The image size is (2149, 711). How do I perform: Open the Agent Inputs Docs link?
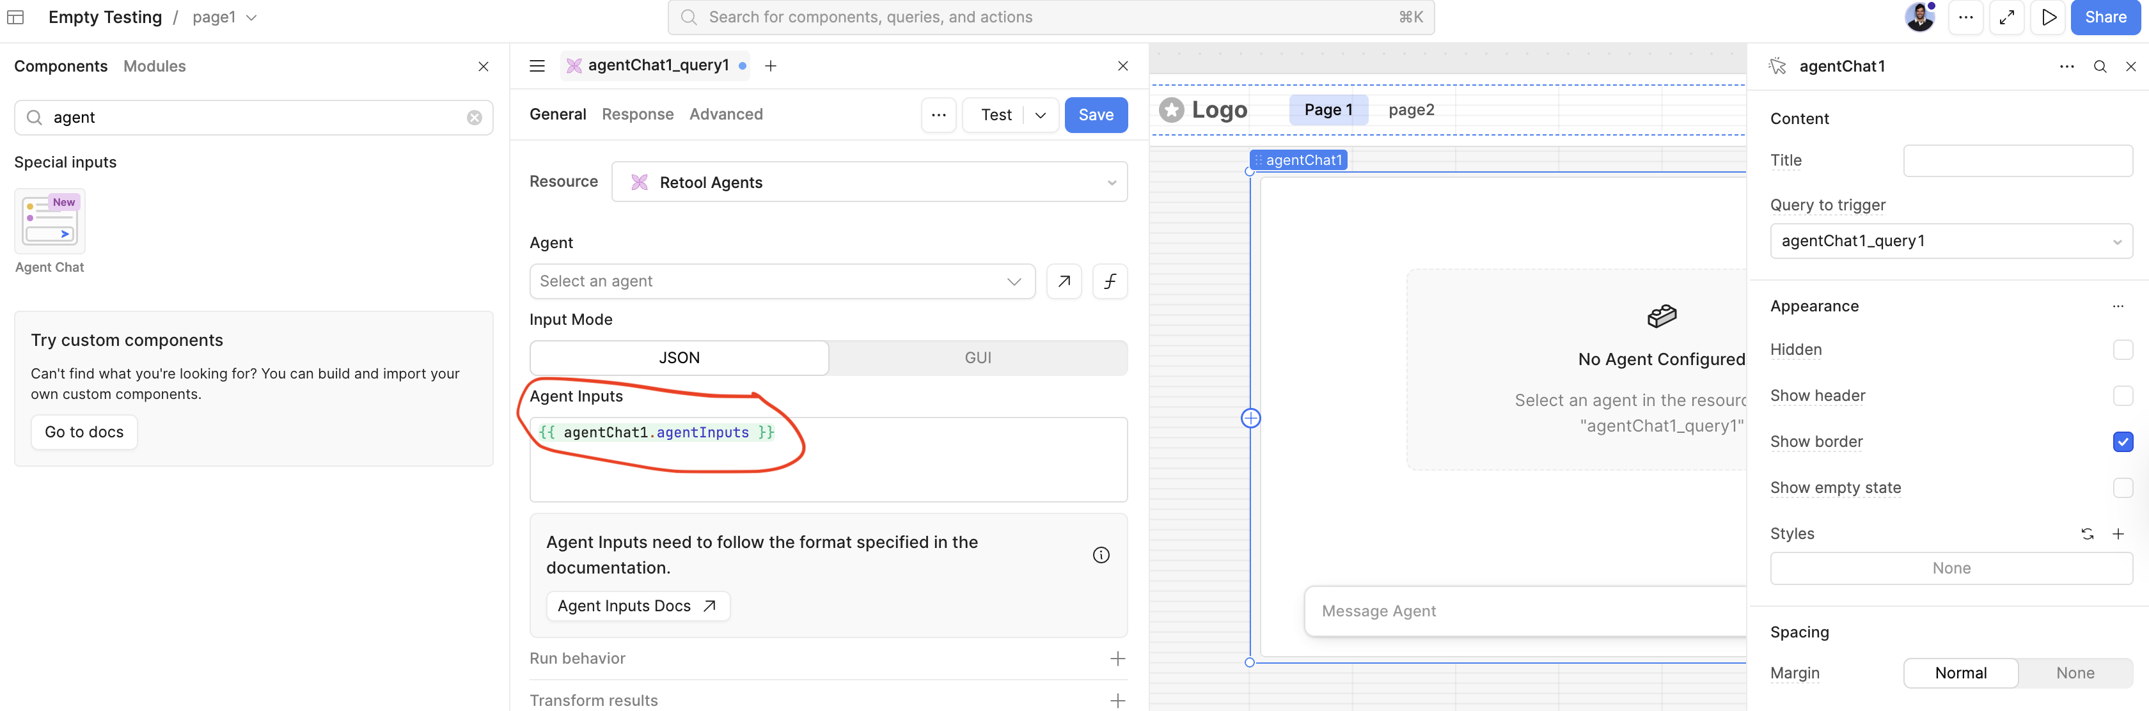tap(638, 606)
